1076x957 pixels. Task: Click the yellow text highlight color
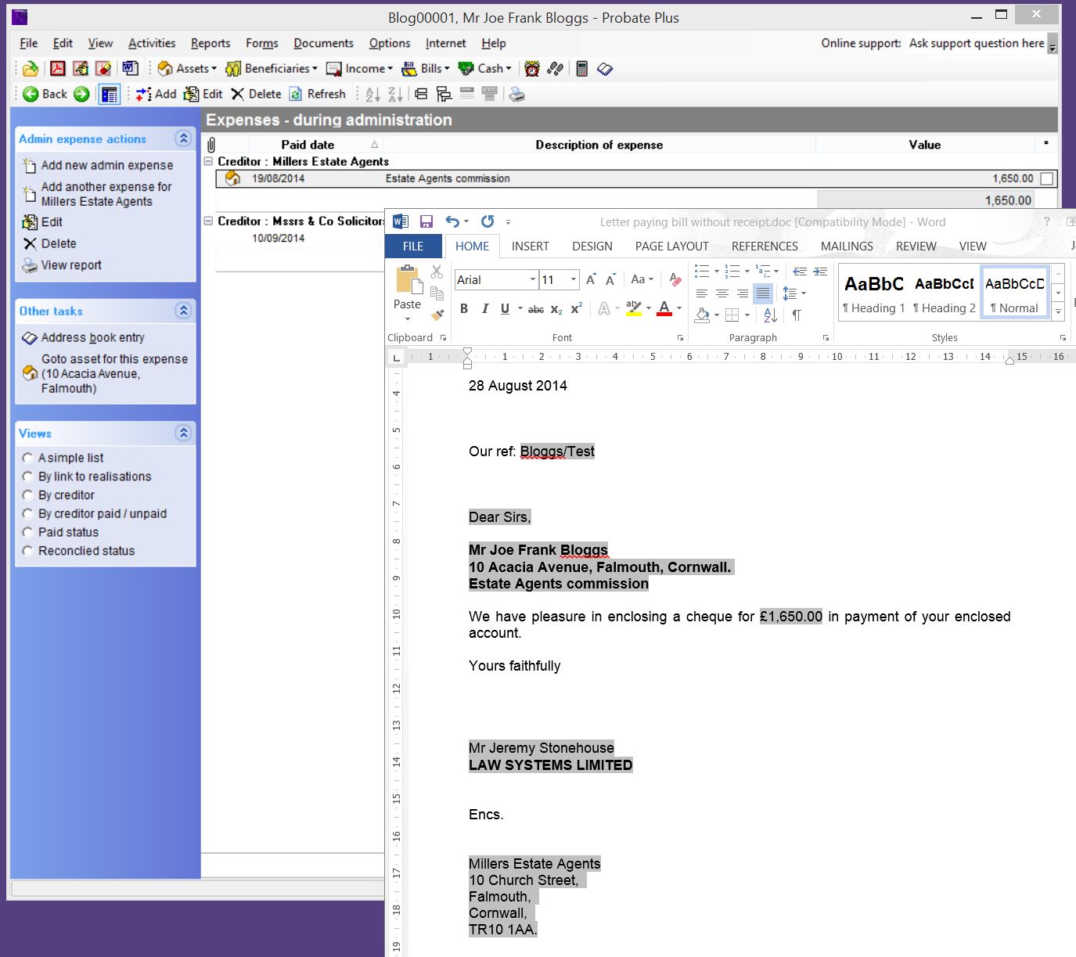[x=634, y=308]
